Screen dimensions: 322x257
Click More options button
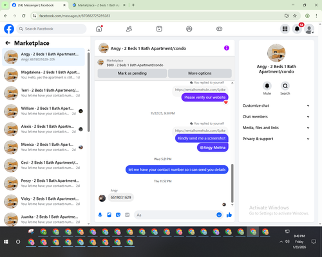point(200,73)
